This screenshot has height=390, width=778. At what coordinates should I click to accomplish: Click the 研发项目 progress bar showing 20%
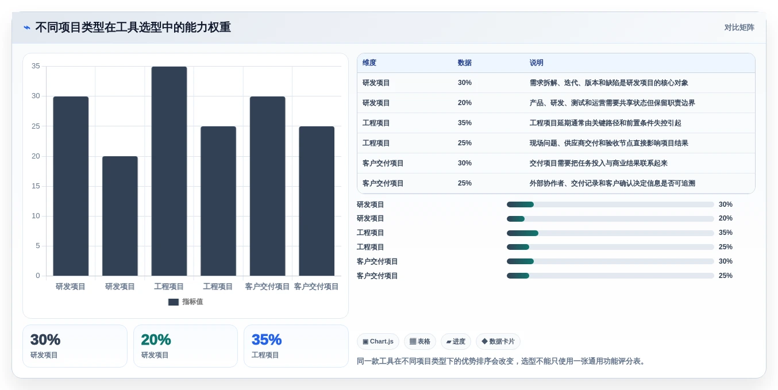[610, 219]
